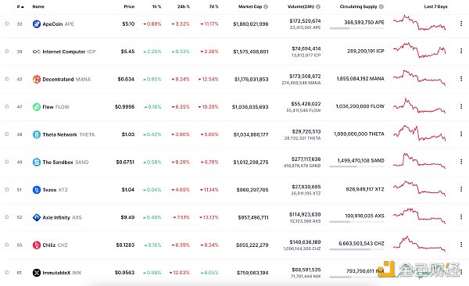The height and width of the screenshot is (286, 469).
Task: Click the Chiliz red logo icon
Action: coord(37,245)
